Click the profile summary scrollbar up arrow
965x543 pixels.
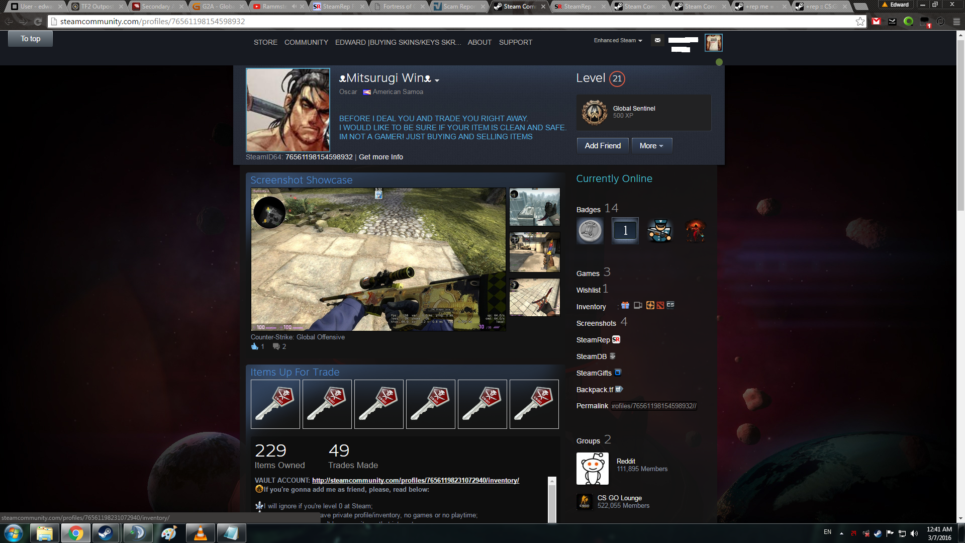click(552, 482)
